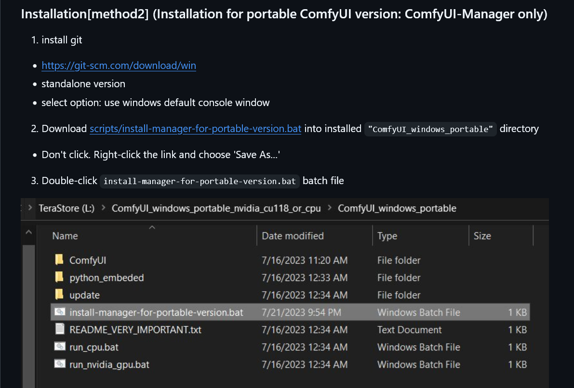Click the run_nvidia_gpu.bat file icon
The image size is (574, 388).
click(59, 364)
